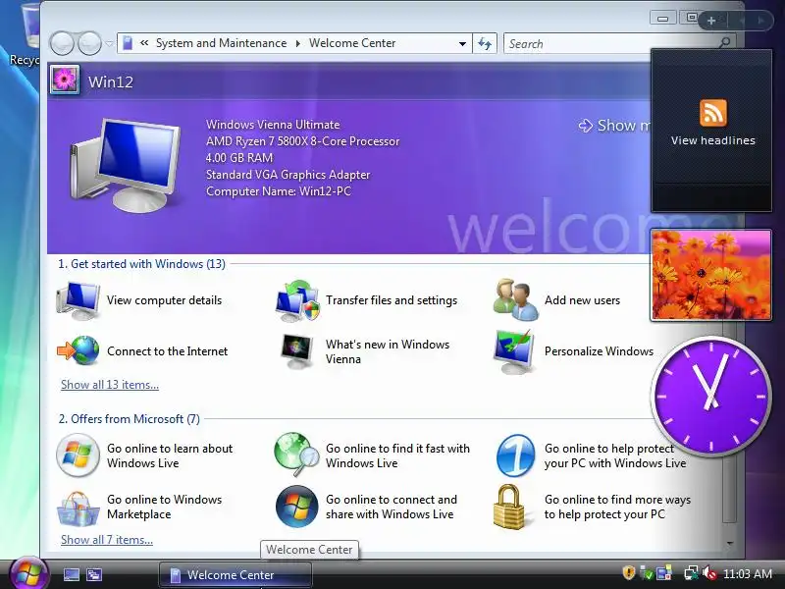This screenshot has height=589, width=785.
Task: Click the large computer image in header
Action: (x=126, y=165)
